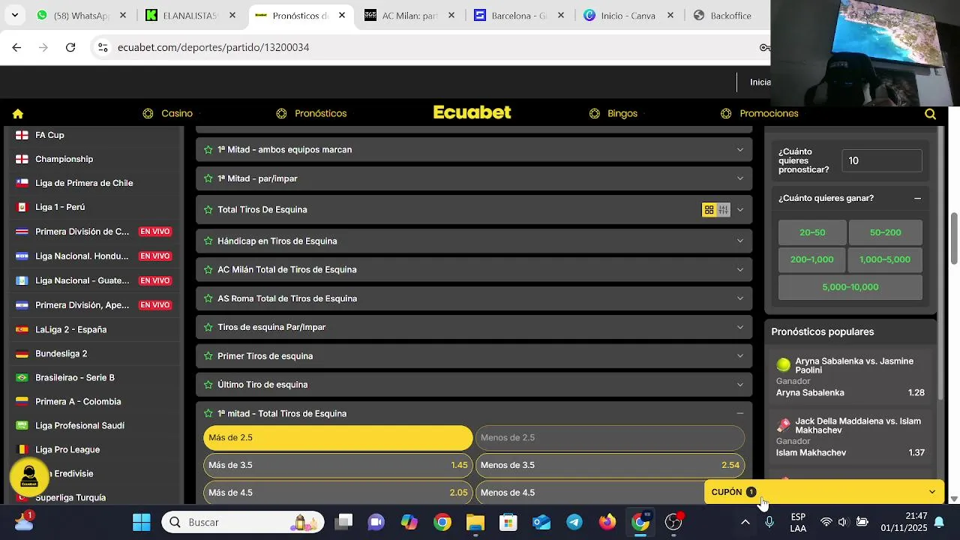
Task: Reload the page with browser refresh icon
Action: [70, 47]
